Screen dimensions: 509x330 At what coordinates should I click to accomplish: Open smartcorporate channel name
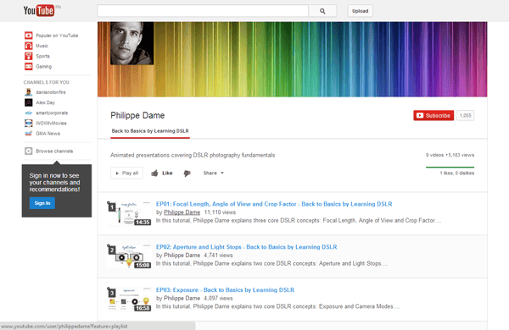[52, 113]
